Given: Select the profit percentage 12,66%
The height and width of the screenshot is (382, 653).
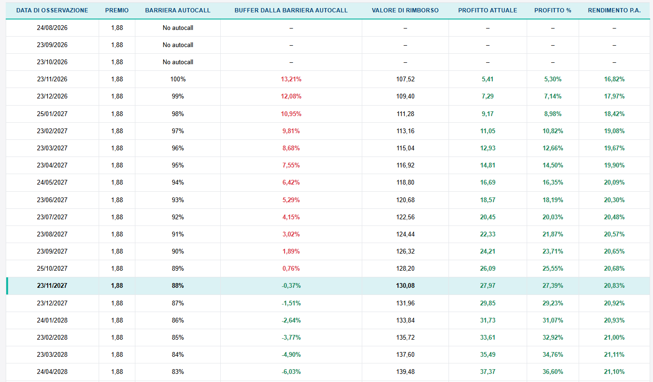Looking at the screenshot, I should [x=553, y=148].
